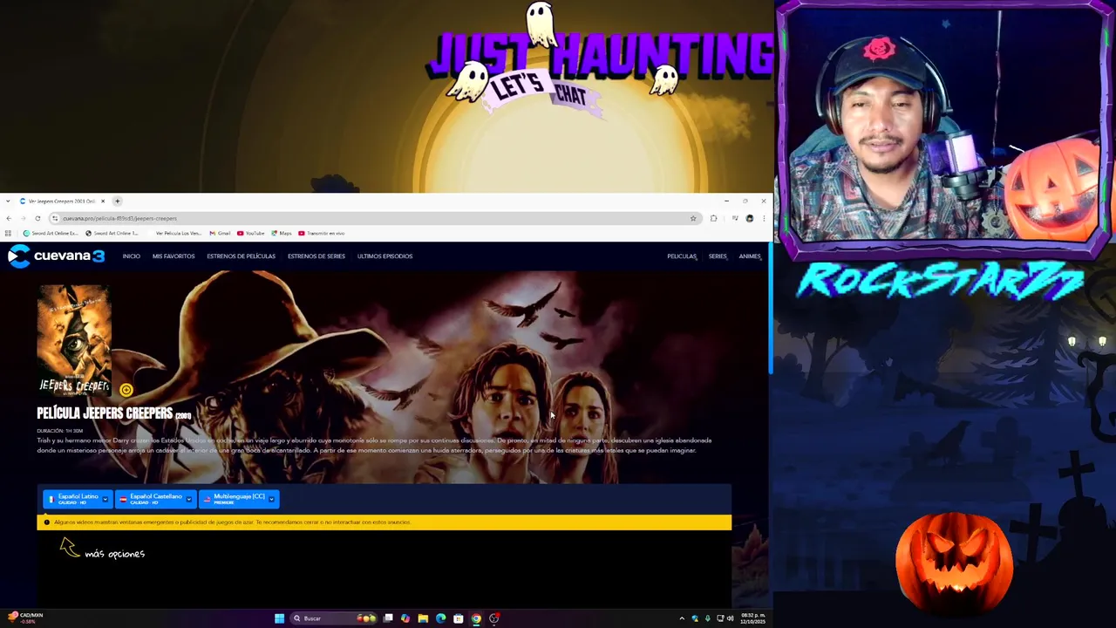Select the Ver Jeepers Creepers 2001 tab
This screenshot has width=1116, height=628.
click(62, 201)
